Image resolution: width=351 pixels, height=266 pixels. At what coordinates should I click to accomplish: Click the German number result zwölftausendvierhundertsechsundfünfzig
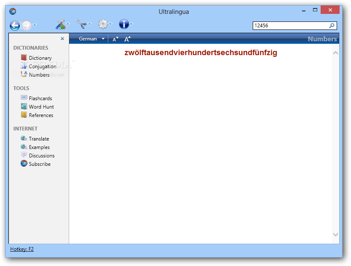(201, 53)
